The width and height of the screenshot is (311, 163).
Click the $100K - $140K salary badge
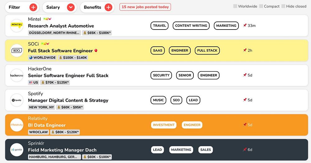tap(73, 58)
